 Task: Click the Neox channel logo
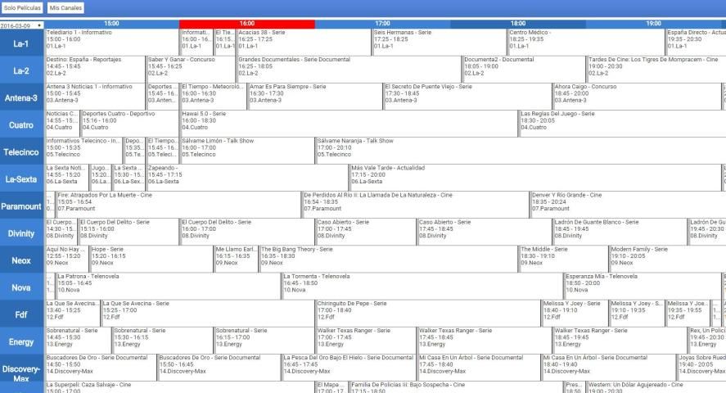(x=22, y=260)
